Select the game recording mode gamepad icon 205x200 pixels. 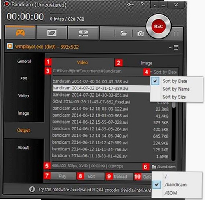click(20, 33)
